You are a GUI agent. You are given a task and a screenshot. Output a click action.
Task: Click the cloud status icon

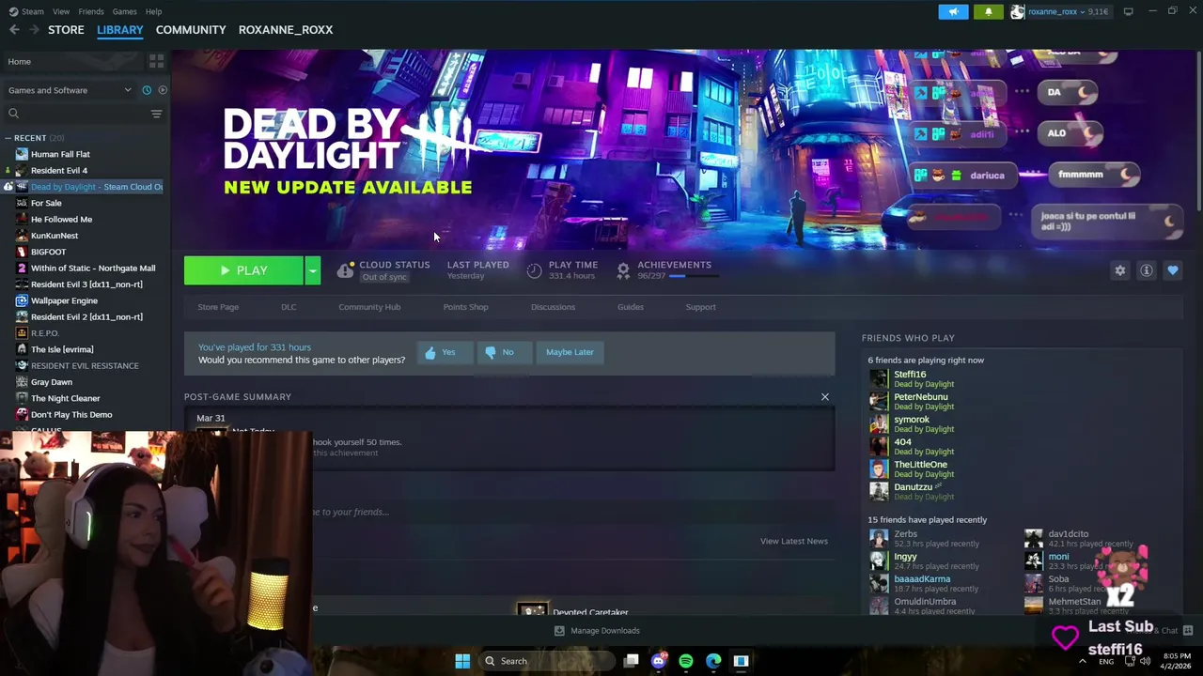[345, 270]
